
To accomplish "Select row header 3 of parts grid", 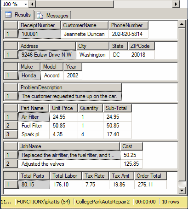I will (x=11, y=134).
